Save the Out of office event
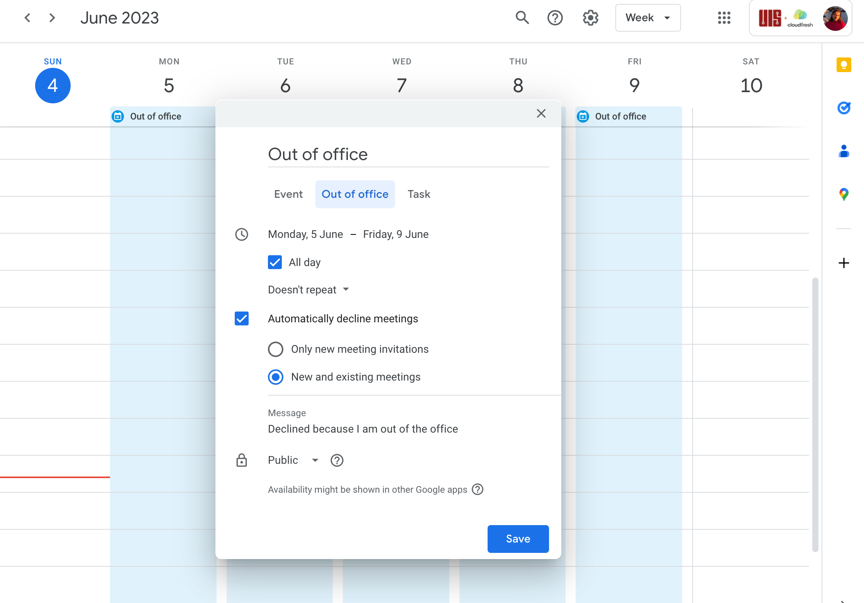 518,539
